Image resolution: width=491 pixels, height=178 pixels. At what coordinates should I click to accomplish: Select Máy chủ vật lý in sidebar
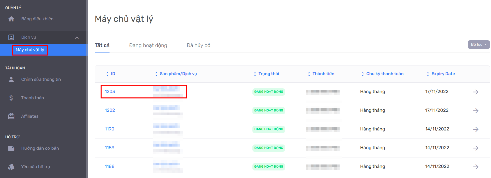point(30,50)
